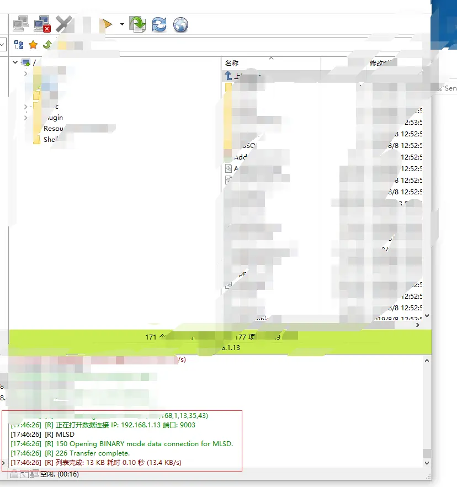Collapse the root "/" tree node
This screenshot has width=457, height=487.
[x=15, y=62]
